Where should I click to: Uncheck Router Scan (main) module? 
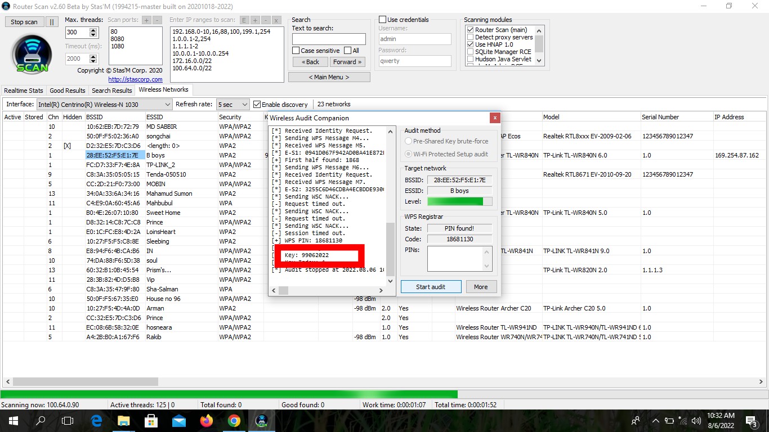[x=471, y=30]
